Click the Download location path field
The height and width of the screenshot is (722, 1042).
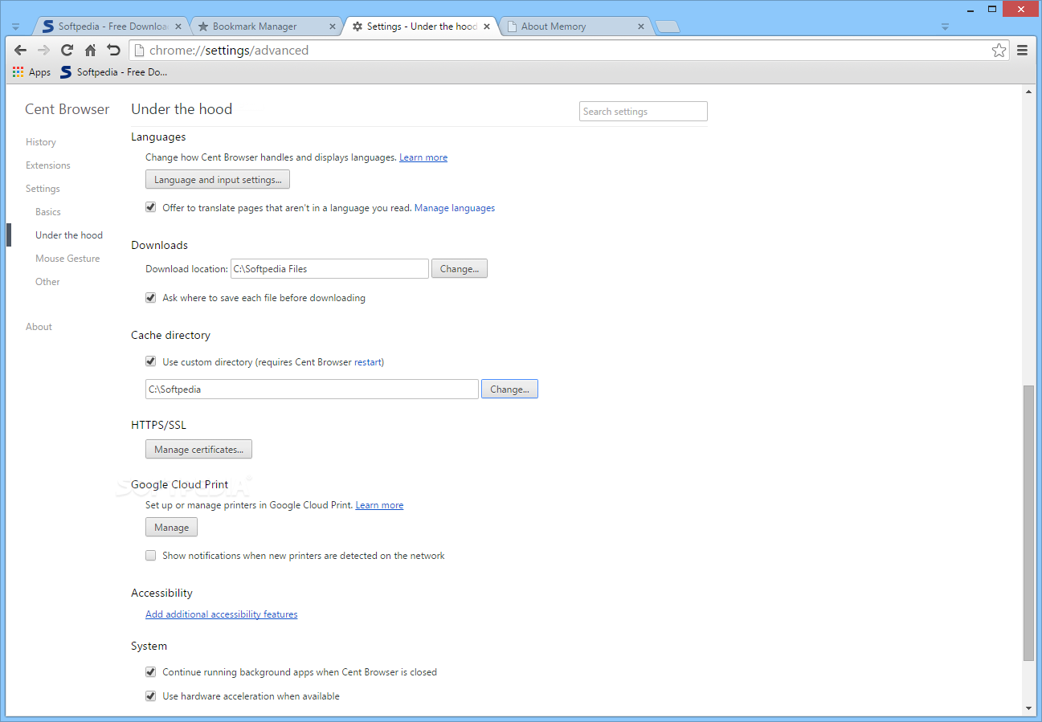click(x=329, y=269)
